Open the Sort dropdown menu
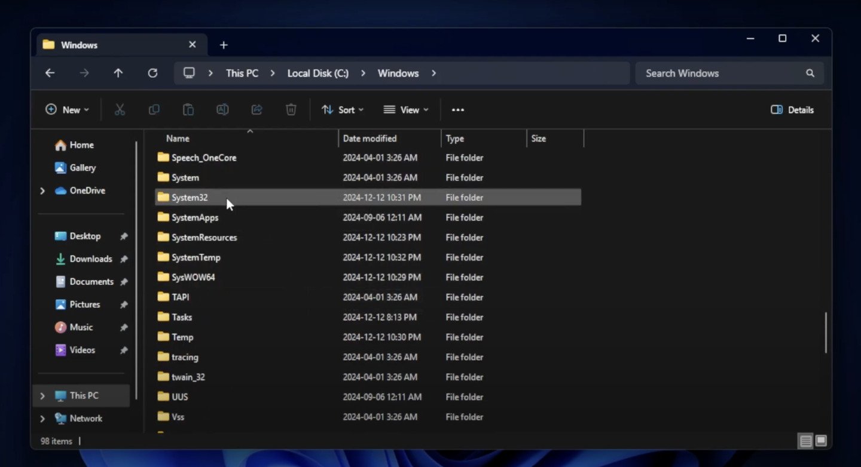861x467 pixels. tap(343, 109)
